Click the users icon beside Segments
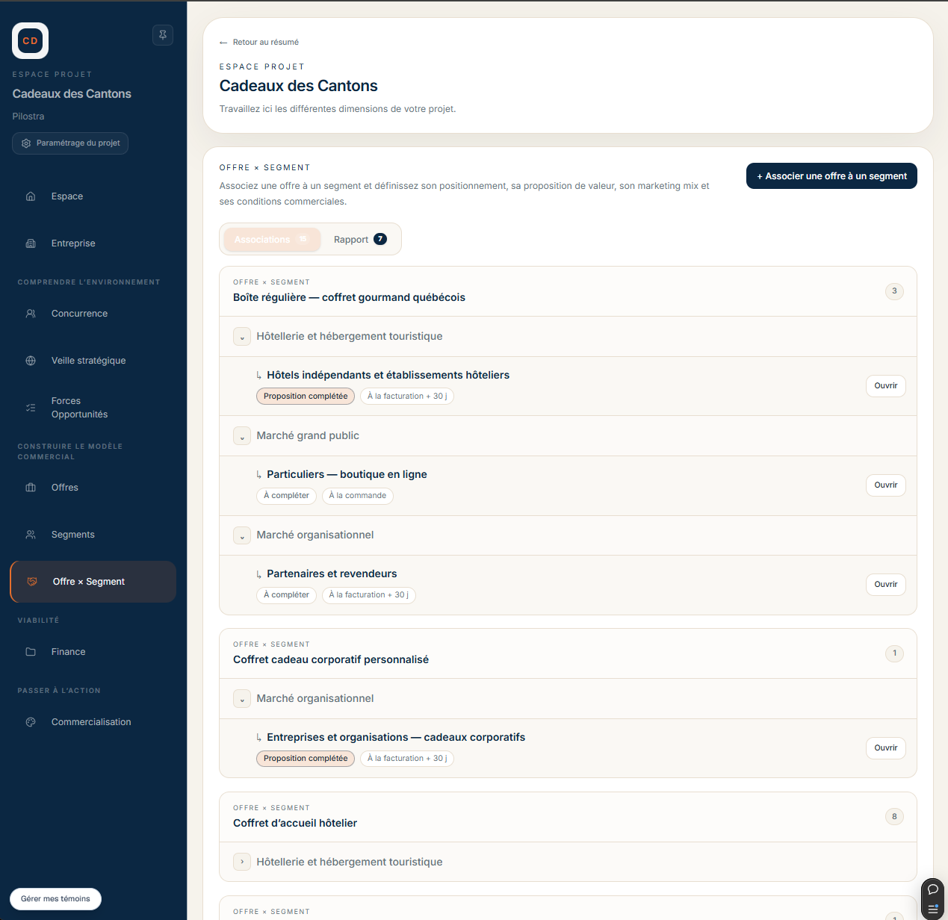 pyautogui.click(x=31, y=535)
